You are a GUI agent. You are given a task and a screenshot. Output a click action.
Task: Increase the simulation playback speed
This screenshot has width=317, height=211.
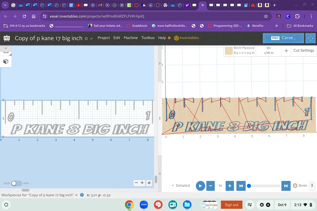(230, 186)
